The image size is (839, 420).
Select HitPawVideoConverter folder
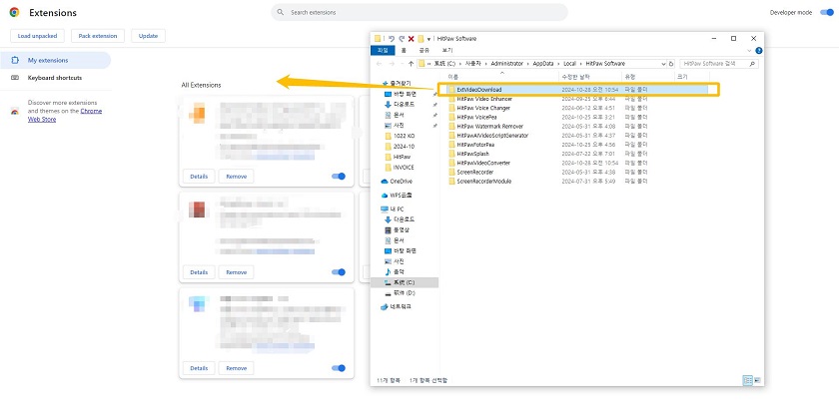click(x=483, y=163)
